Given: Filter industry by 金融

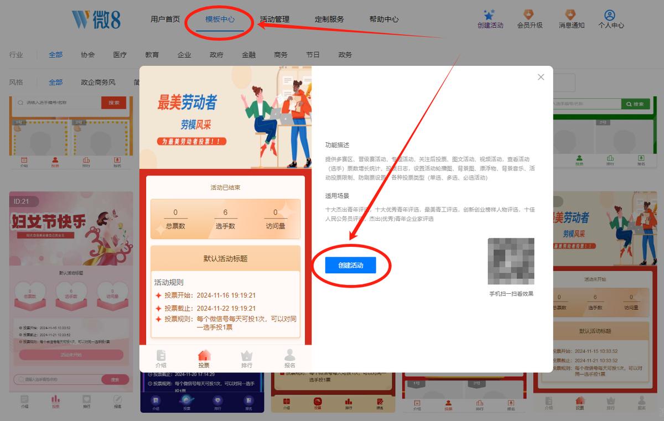Looking at the screenshot, I should pos(248,55).
